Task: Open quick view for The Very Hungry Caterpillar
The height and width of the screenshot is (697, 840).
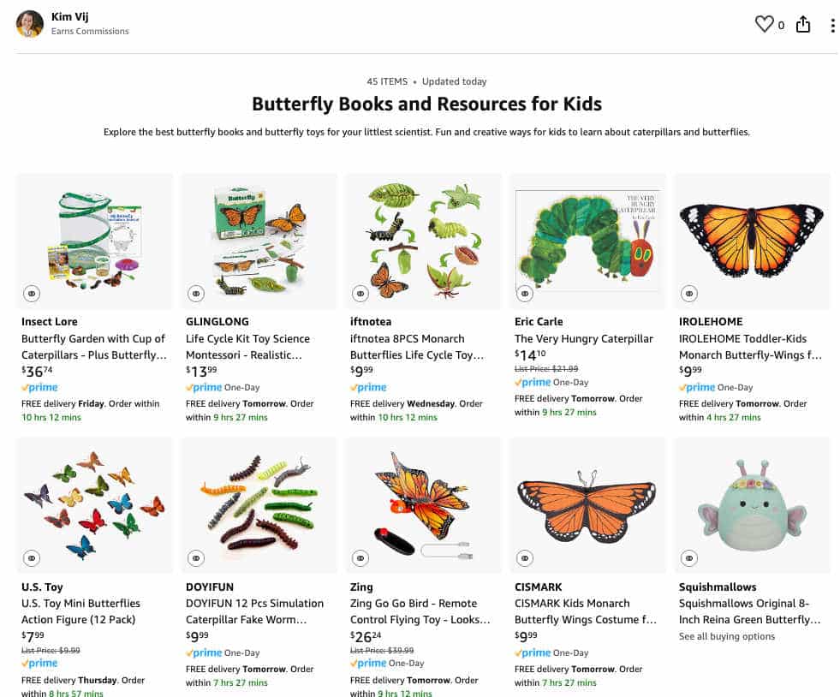Action: click(525, 293)
